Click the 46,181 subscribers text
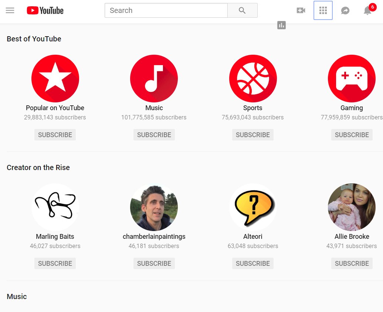Image resolution: width=383 pixels, height=312 pixels. pos(154,246)
